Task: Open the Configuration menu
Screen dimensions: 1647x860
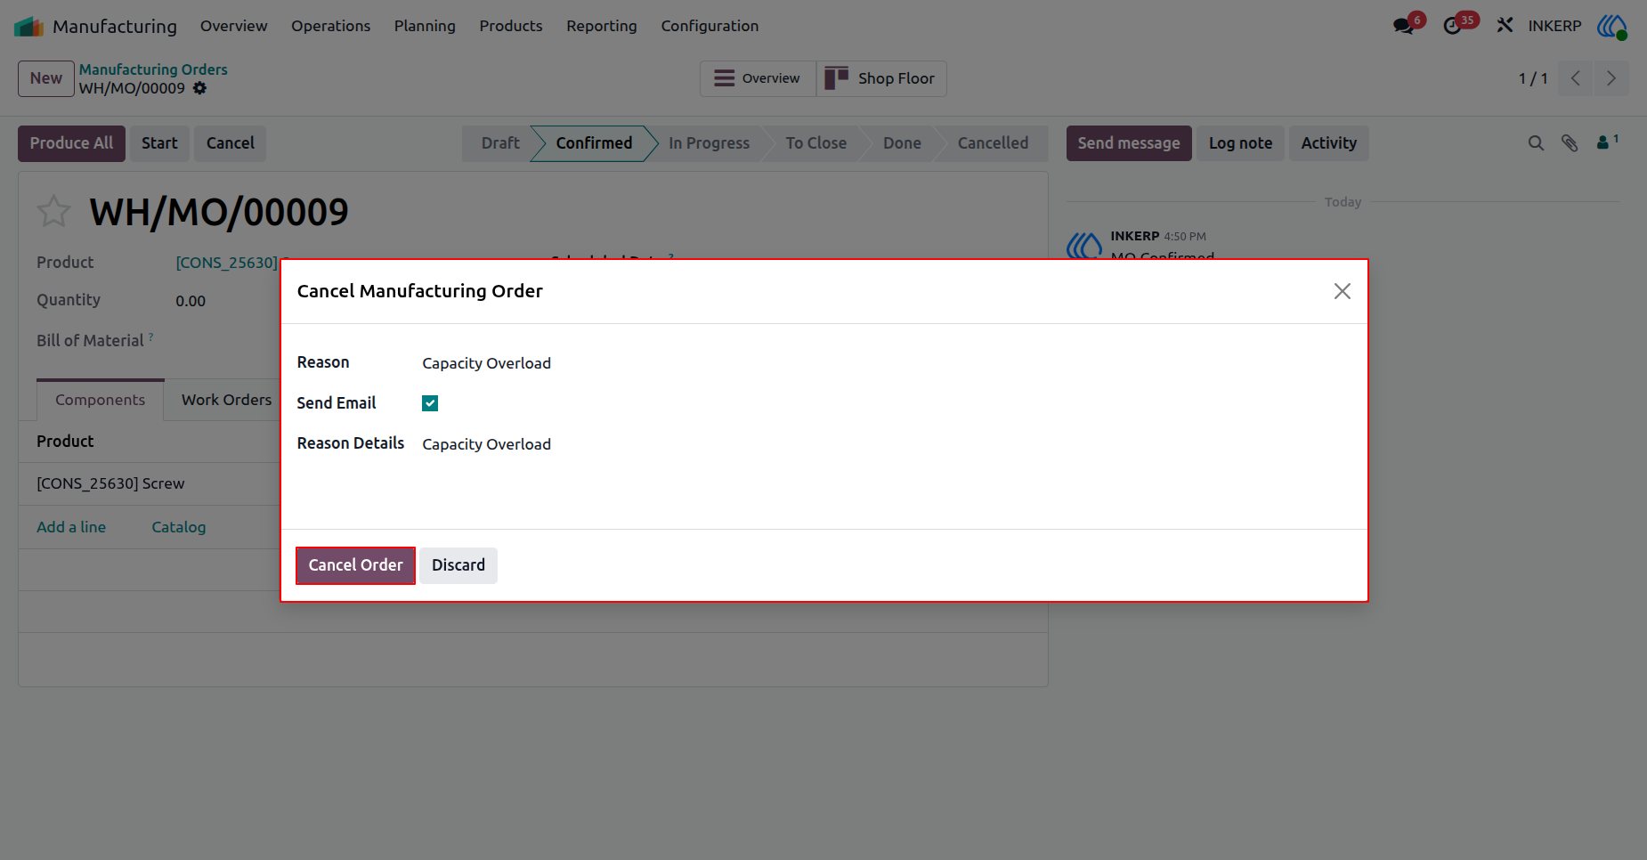Action: (x=710, y=26)
